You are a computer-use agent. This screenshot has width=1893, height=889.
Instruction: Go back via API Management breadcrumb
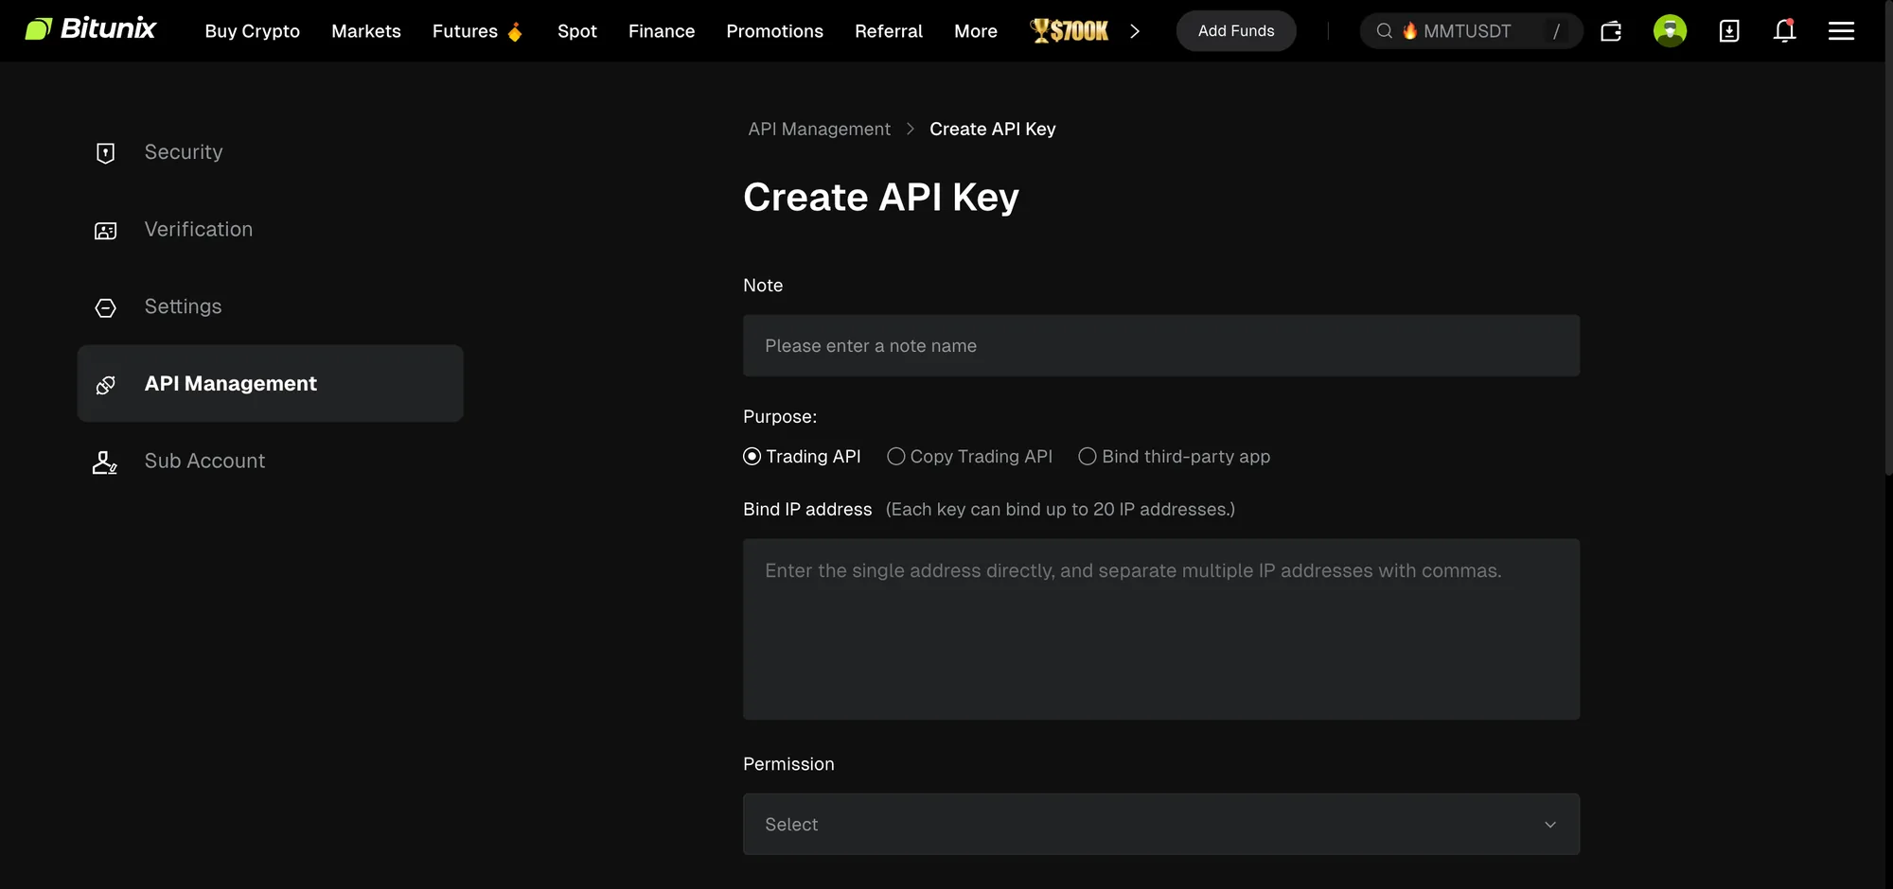pos(819,129)
